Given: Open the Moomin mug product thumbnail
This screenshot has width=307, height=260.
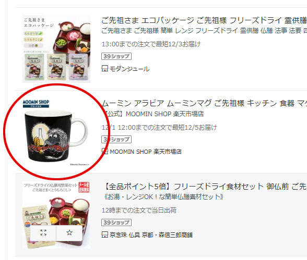Looking at the screenshot, I should pyautogui.click(x=56, y=132).
